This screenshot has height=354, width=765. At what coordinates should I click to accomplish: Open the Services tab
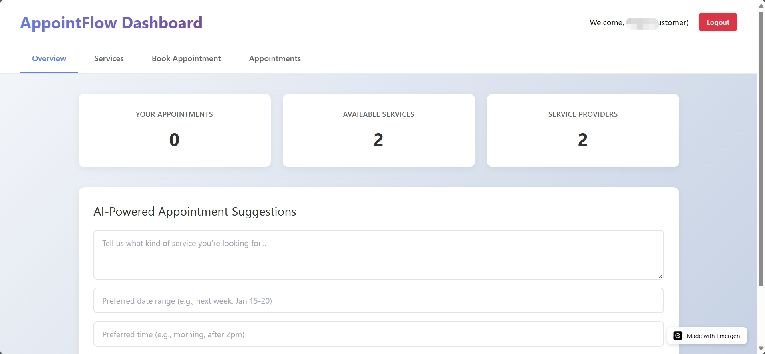[109, 59]
